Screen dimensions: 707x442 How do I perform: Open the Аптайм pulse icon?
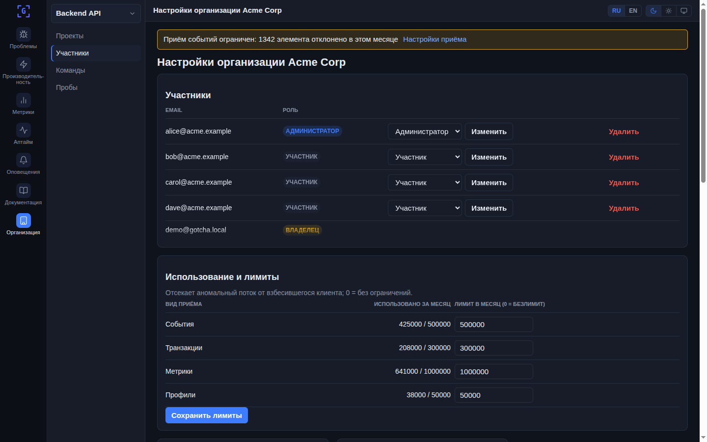click(x=23, y=130)
